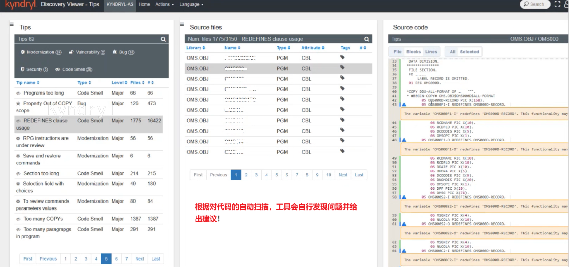This screenshot has height=267, width=569.
Task: Click the fullscreen expand icon in header
Action: 557,4
